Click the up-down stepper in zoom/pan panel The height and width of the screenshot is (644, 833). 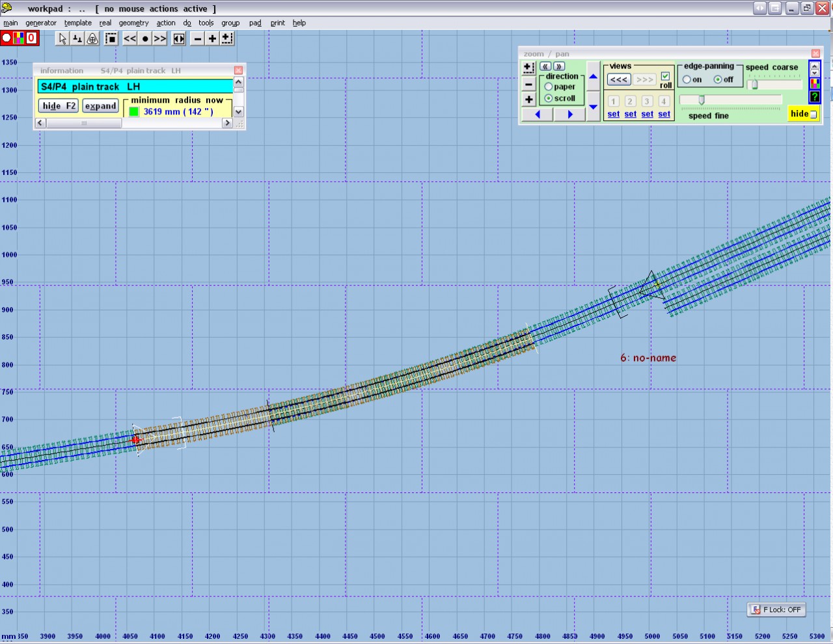pos(814,69)
